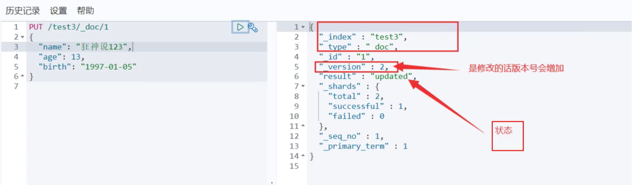
Task: Click the "_type" : "_doc" response line
Action: [x=358, y=47]
